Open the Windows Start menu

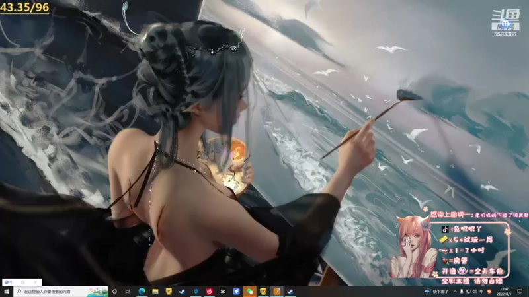[x=6, y=292]
